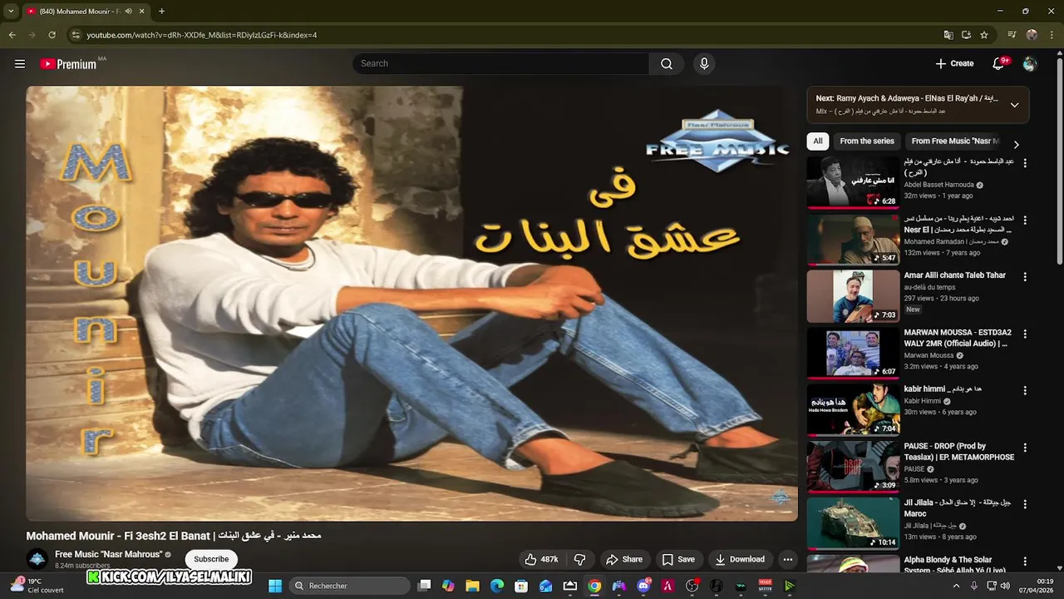Open a new browser tab
The height and width of the screenshot is (599, 1064).
[161, 11]
